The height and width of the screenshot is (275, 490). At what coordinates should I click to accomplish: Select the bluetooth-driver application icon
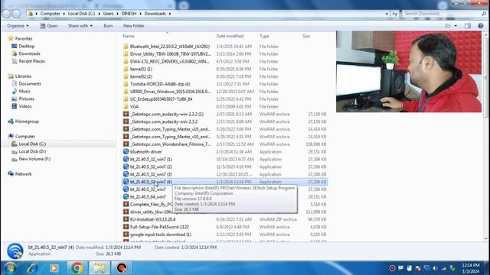(126, 151)
